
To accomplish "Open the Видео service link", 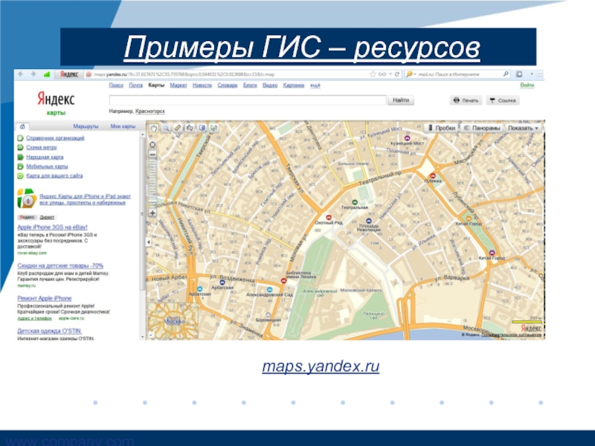I will tap(270, 85).
